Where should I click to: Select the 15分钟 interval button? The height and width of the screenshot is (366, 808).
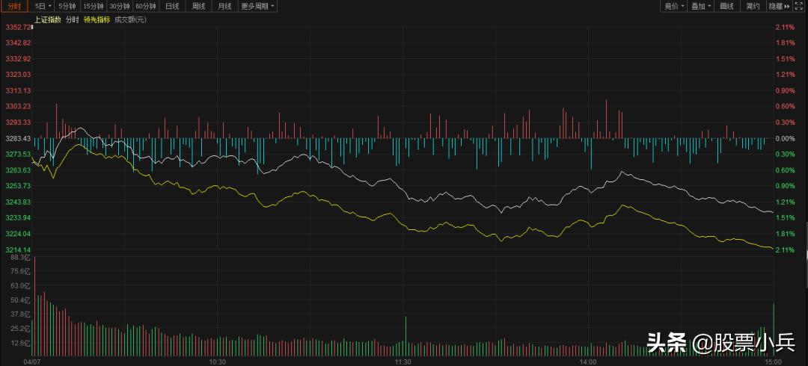(x=94, y=6)
